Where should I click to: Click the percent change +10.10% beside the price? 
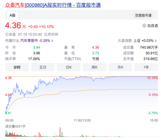(46, 27)
